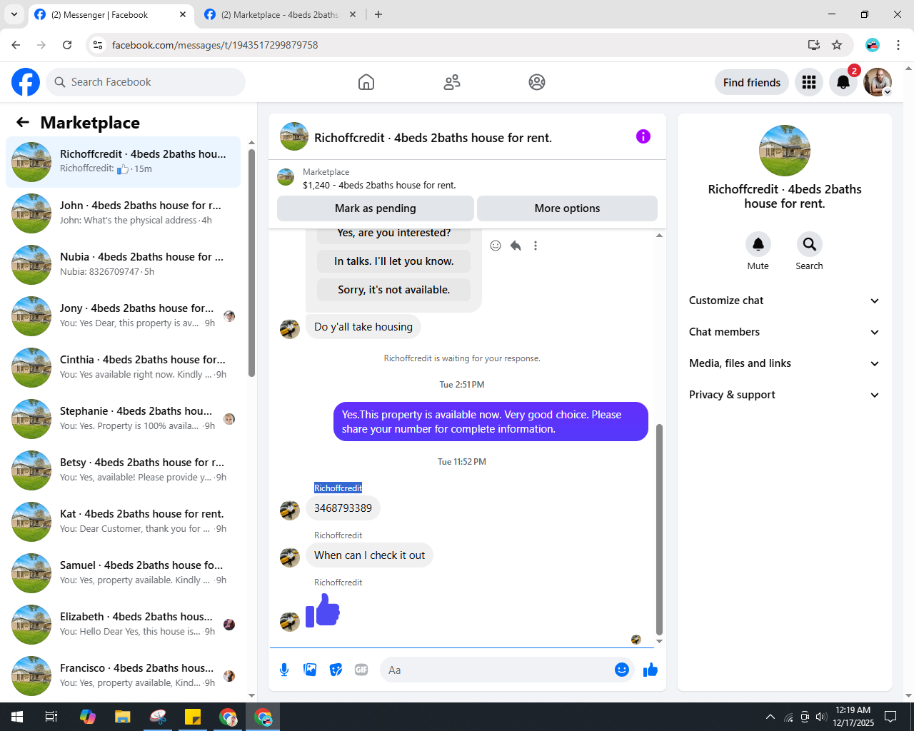Expand Media, files and links
The image size is (914, 731).
click(x=784, y=363)
